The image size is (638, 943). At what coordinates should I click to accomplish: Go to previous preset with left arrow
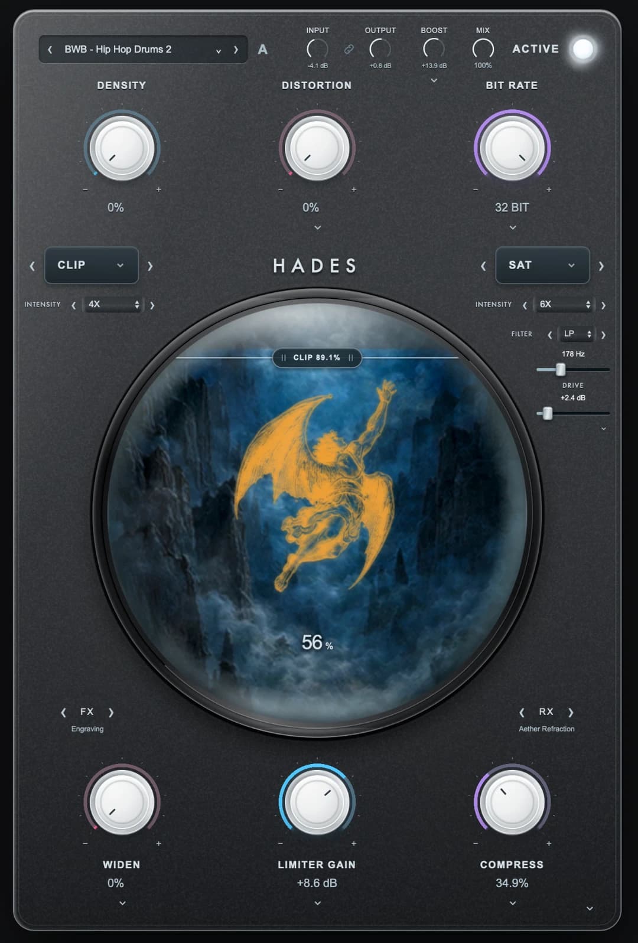point(50,50)
